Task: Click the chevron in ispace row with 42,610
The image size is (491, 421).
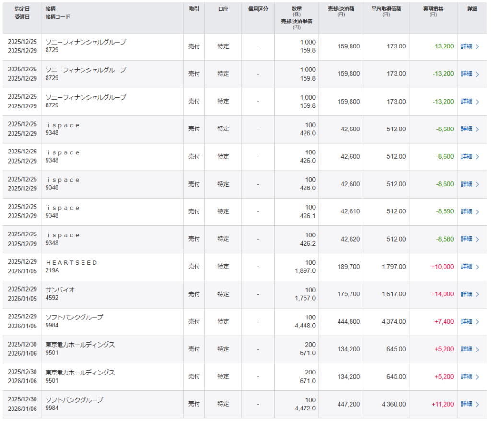Action: coord(477,211)
